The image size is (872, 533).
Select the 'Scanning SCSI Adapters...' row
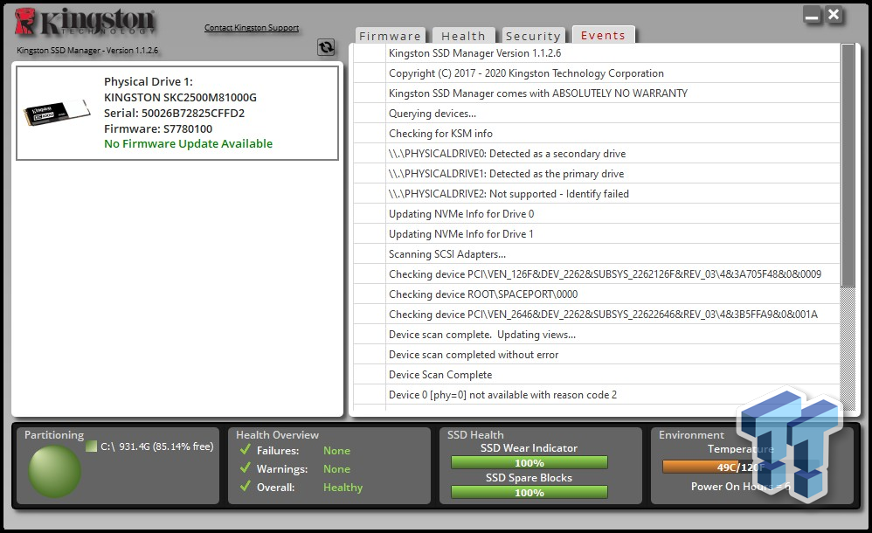point(597,253)
